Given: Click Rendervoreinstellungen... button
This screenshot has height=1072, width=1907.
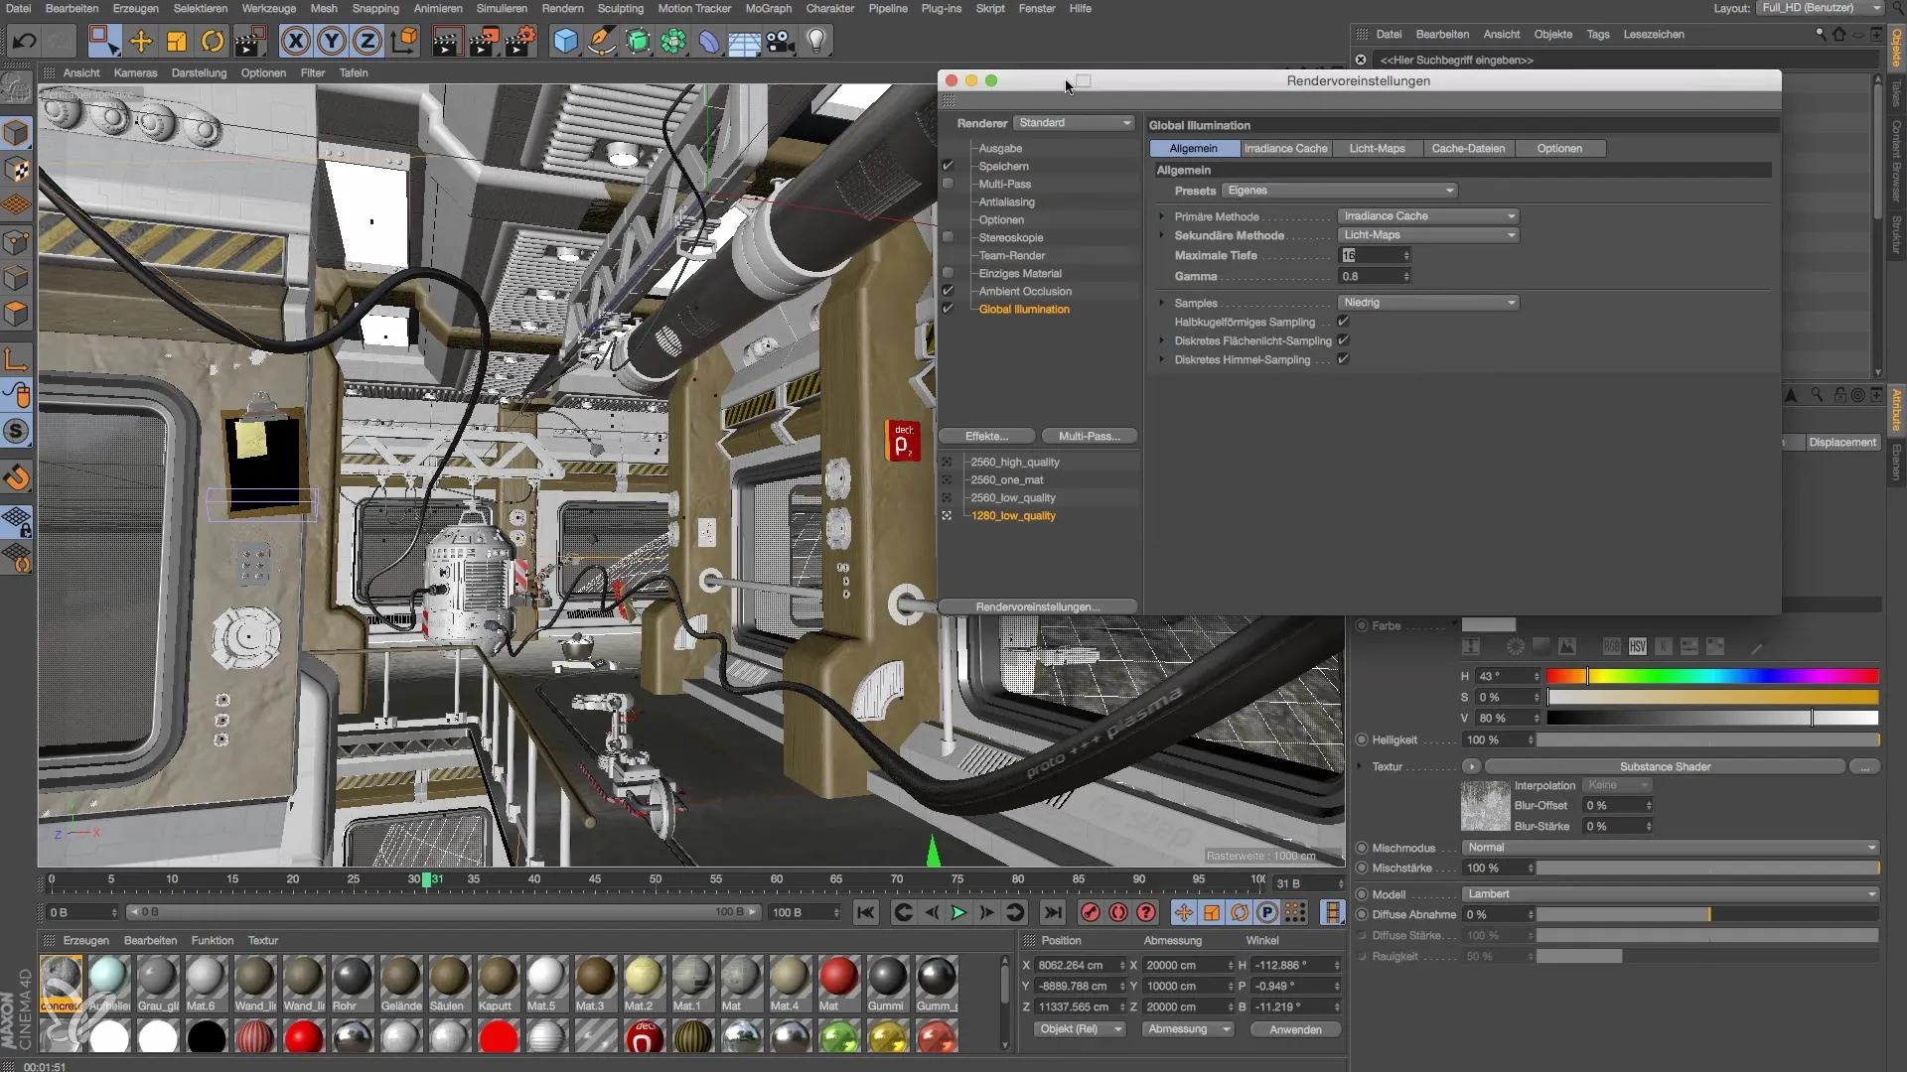Looking at the screenshot, I should point(1037,606).
